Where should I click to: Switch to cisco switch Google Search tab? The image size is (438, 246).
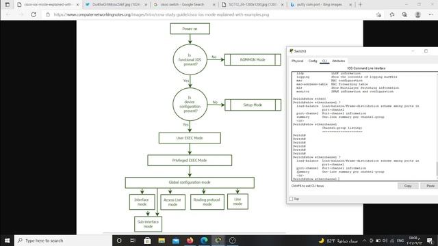point(185,5)
